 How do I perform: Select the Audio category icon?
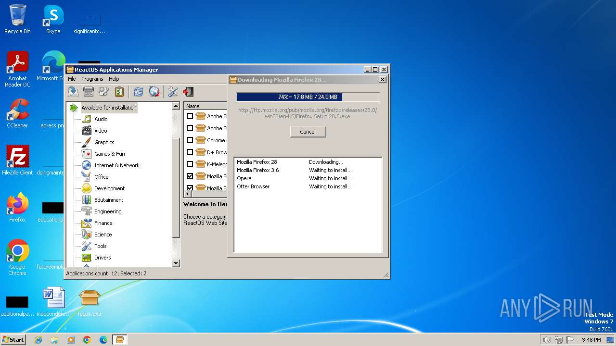tap(87, 119)
